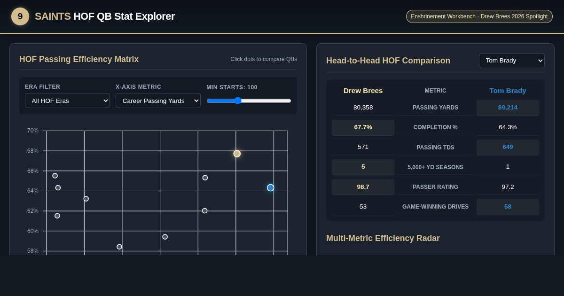Image resolution: width=564 pixels, height=296 pixels.
Task: Select the gold Drew Brees scatter dot
Action: click(x=237, y=154)
